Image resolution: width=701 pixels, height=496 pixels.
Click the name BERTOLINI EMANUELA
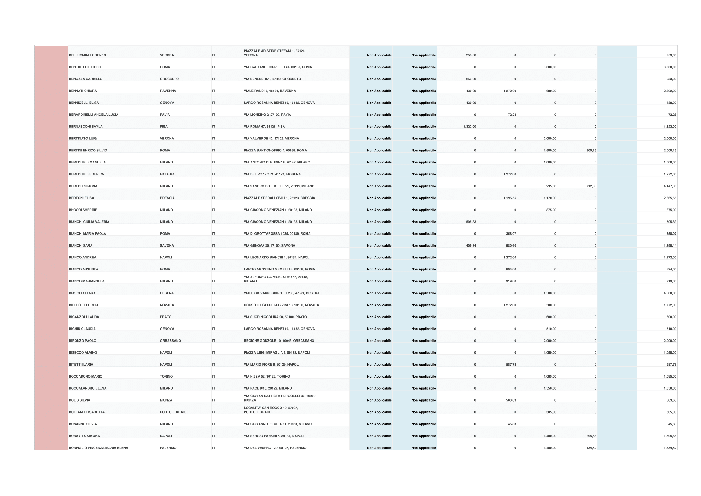pos(87,163)
